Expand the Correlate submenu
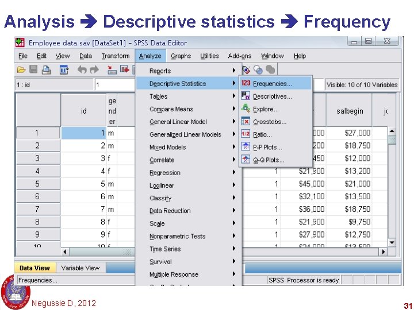This screenshot has height=310, width=414. point(189,160)
